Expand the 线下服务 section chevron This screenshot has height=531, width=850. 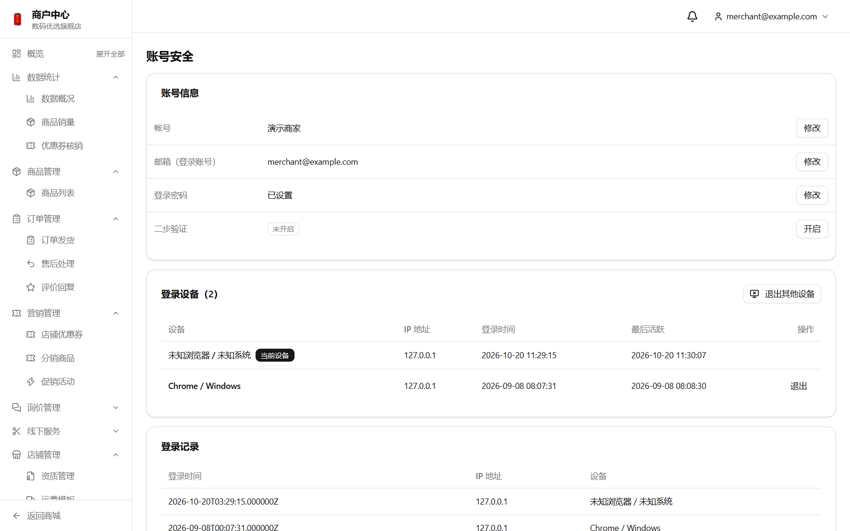pyautogui.click(x=116, y=431)
